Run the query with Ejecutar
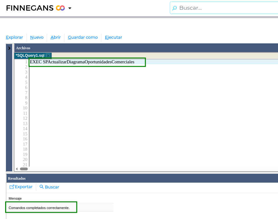278x219 pixels. coord(114,37)
